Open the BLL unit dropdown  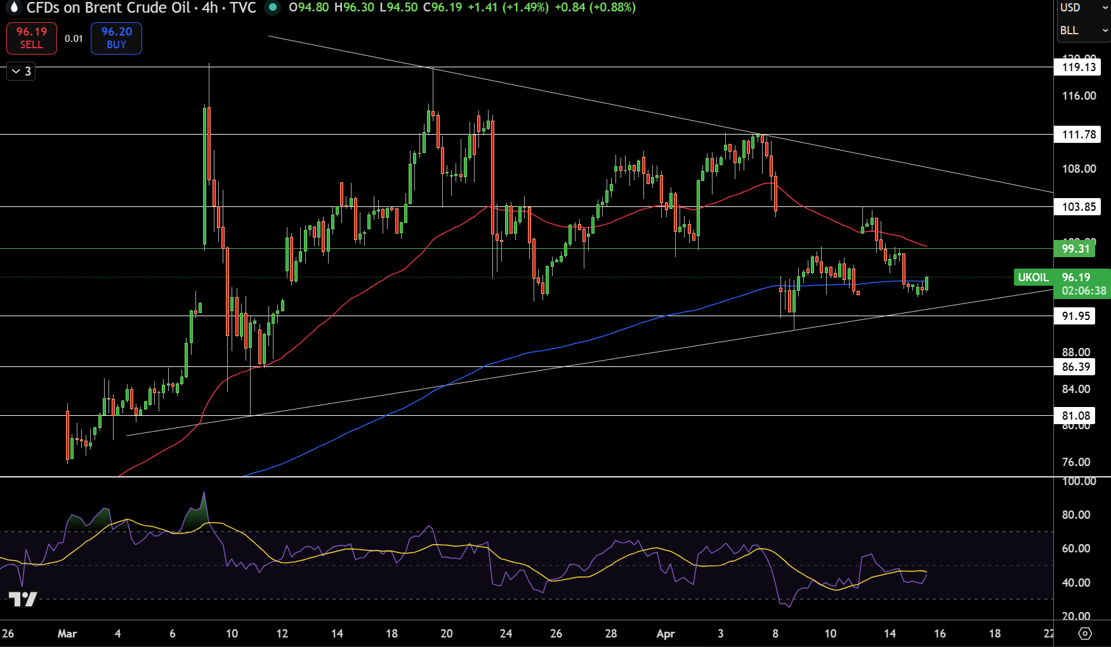[x=1084, y=30]
